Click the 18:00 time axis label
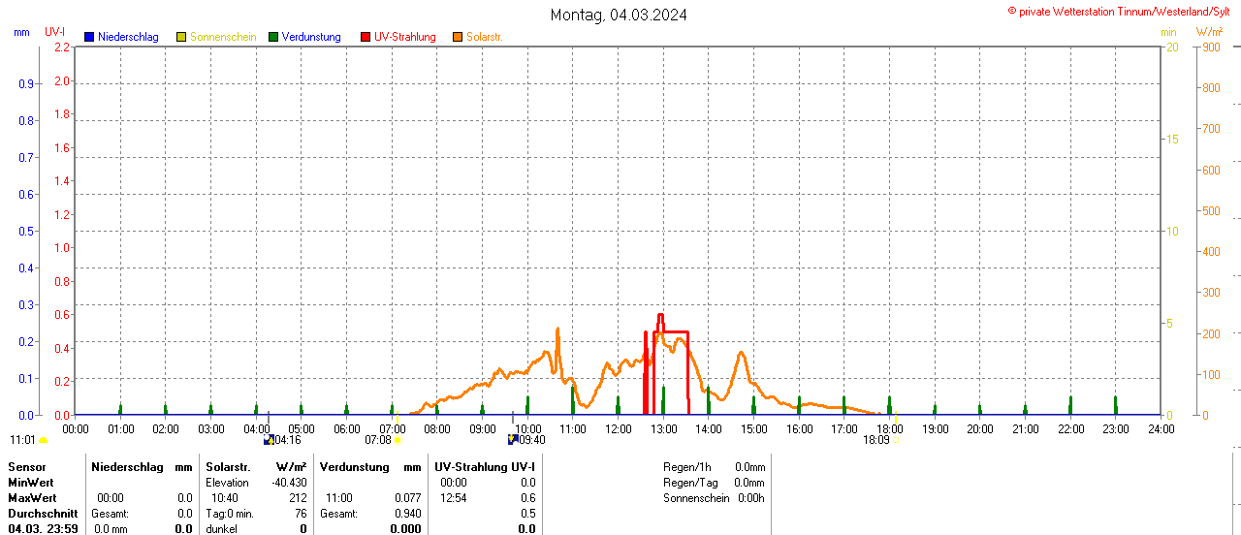The height and width of the screenshot is (535, 1241). 889,428
